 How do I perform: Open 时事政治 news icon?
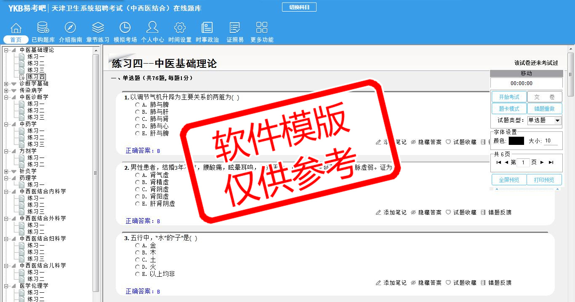[x=207, y=28]
